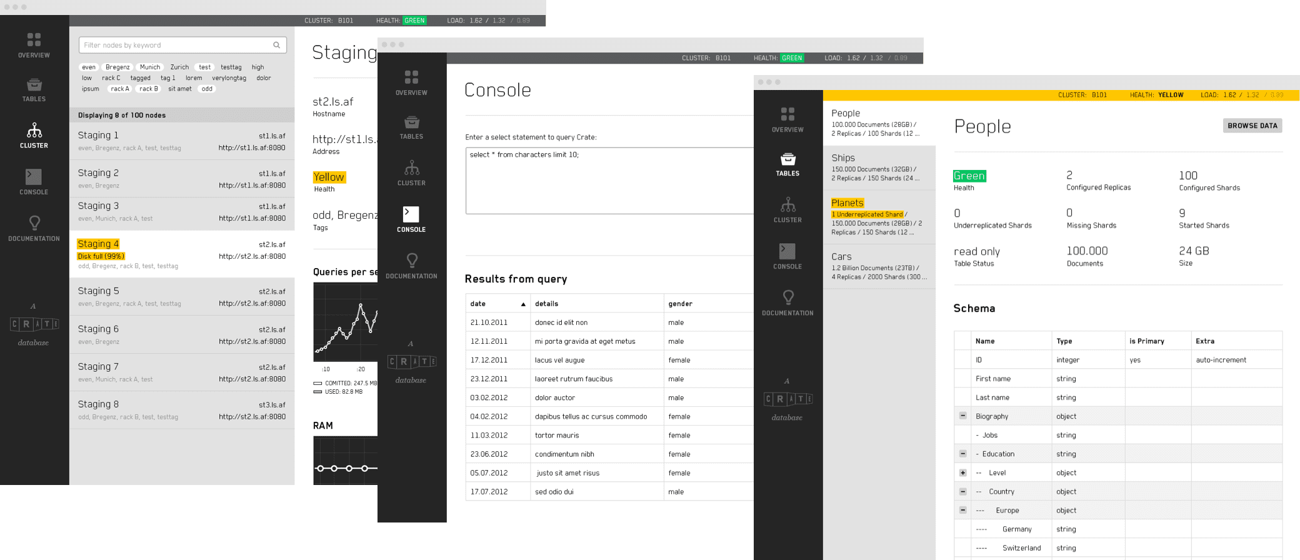Screen dimensions: 1300x560
Task: Open the Overview icon in the People window sidebar
Action: pos(787,114)
